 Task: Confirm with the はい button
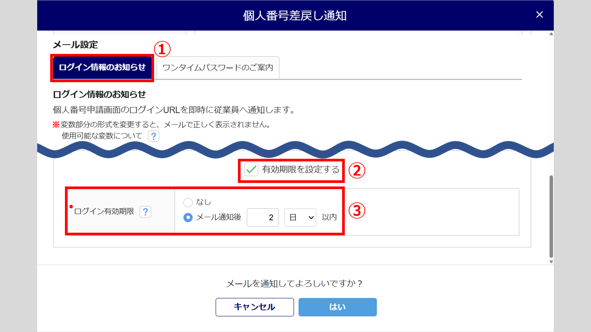(337, 307)
